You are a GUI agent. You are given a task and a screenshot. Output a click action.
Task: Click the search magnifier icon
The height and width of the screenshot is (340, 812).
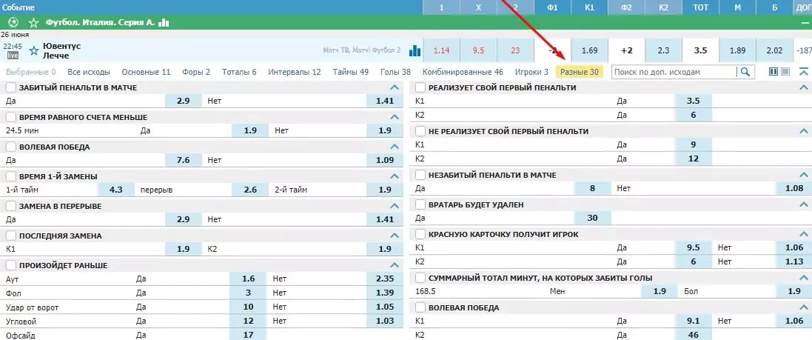tap(745, 72)
